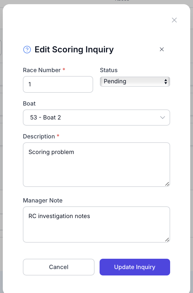The width and height of the screenshot is (193, 293).
Task: Grab the Manager Note resize handle
Action: [167, 240]
